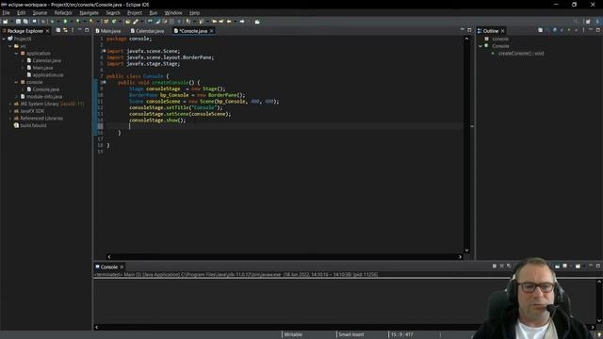Image resolution: width=603 pixels, height=339 pixels.
Task: Expand the JRE System Library node
Action: pos(10,104)
